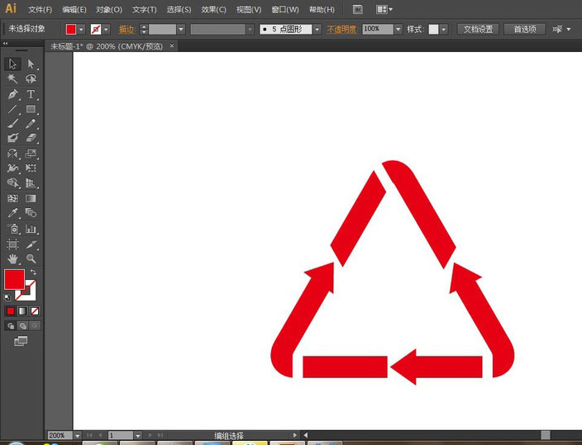
Task: Open the 文件(F) menu
Action: pyautogui.click(x=40, y=9)
